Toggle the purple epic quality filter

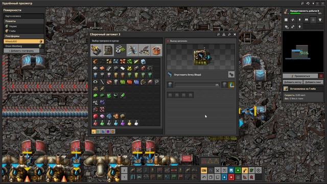coord(108,131)
